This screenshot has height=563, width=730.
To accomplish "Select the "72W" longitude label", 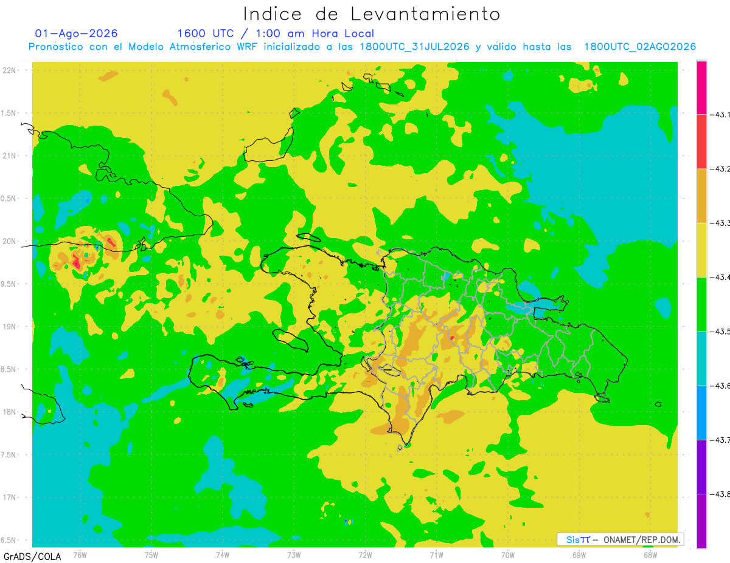I will [x=366, y=554].
